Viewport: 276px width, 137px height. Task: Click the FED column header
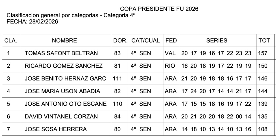point(171,40)
